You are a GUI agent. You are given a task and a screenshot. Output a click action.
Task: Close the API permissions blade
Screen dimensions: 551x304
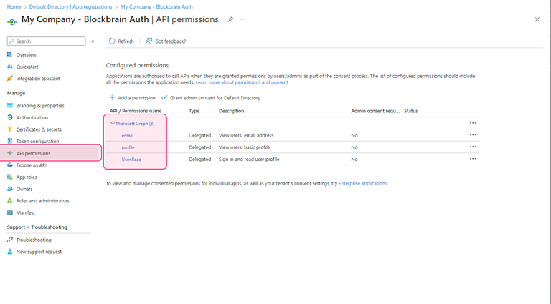pos(537,19)
